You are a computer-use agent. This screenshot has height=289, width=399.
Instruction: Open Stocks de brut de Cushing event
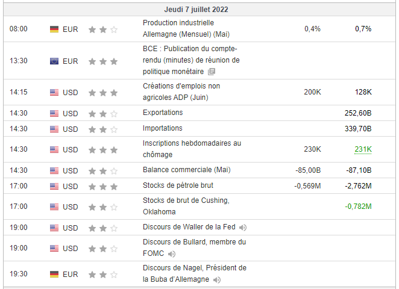click(x=186, y=206)
